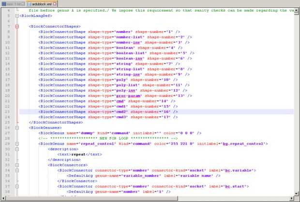
Task: Collapse the BlockConnectors fold marker on line 33
Action: pyautogui.click(x=17, y=165)
